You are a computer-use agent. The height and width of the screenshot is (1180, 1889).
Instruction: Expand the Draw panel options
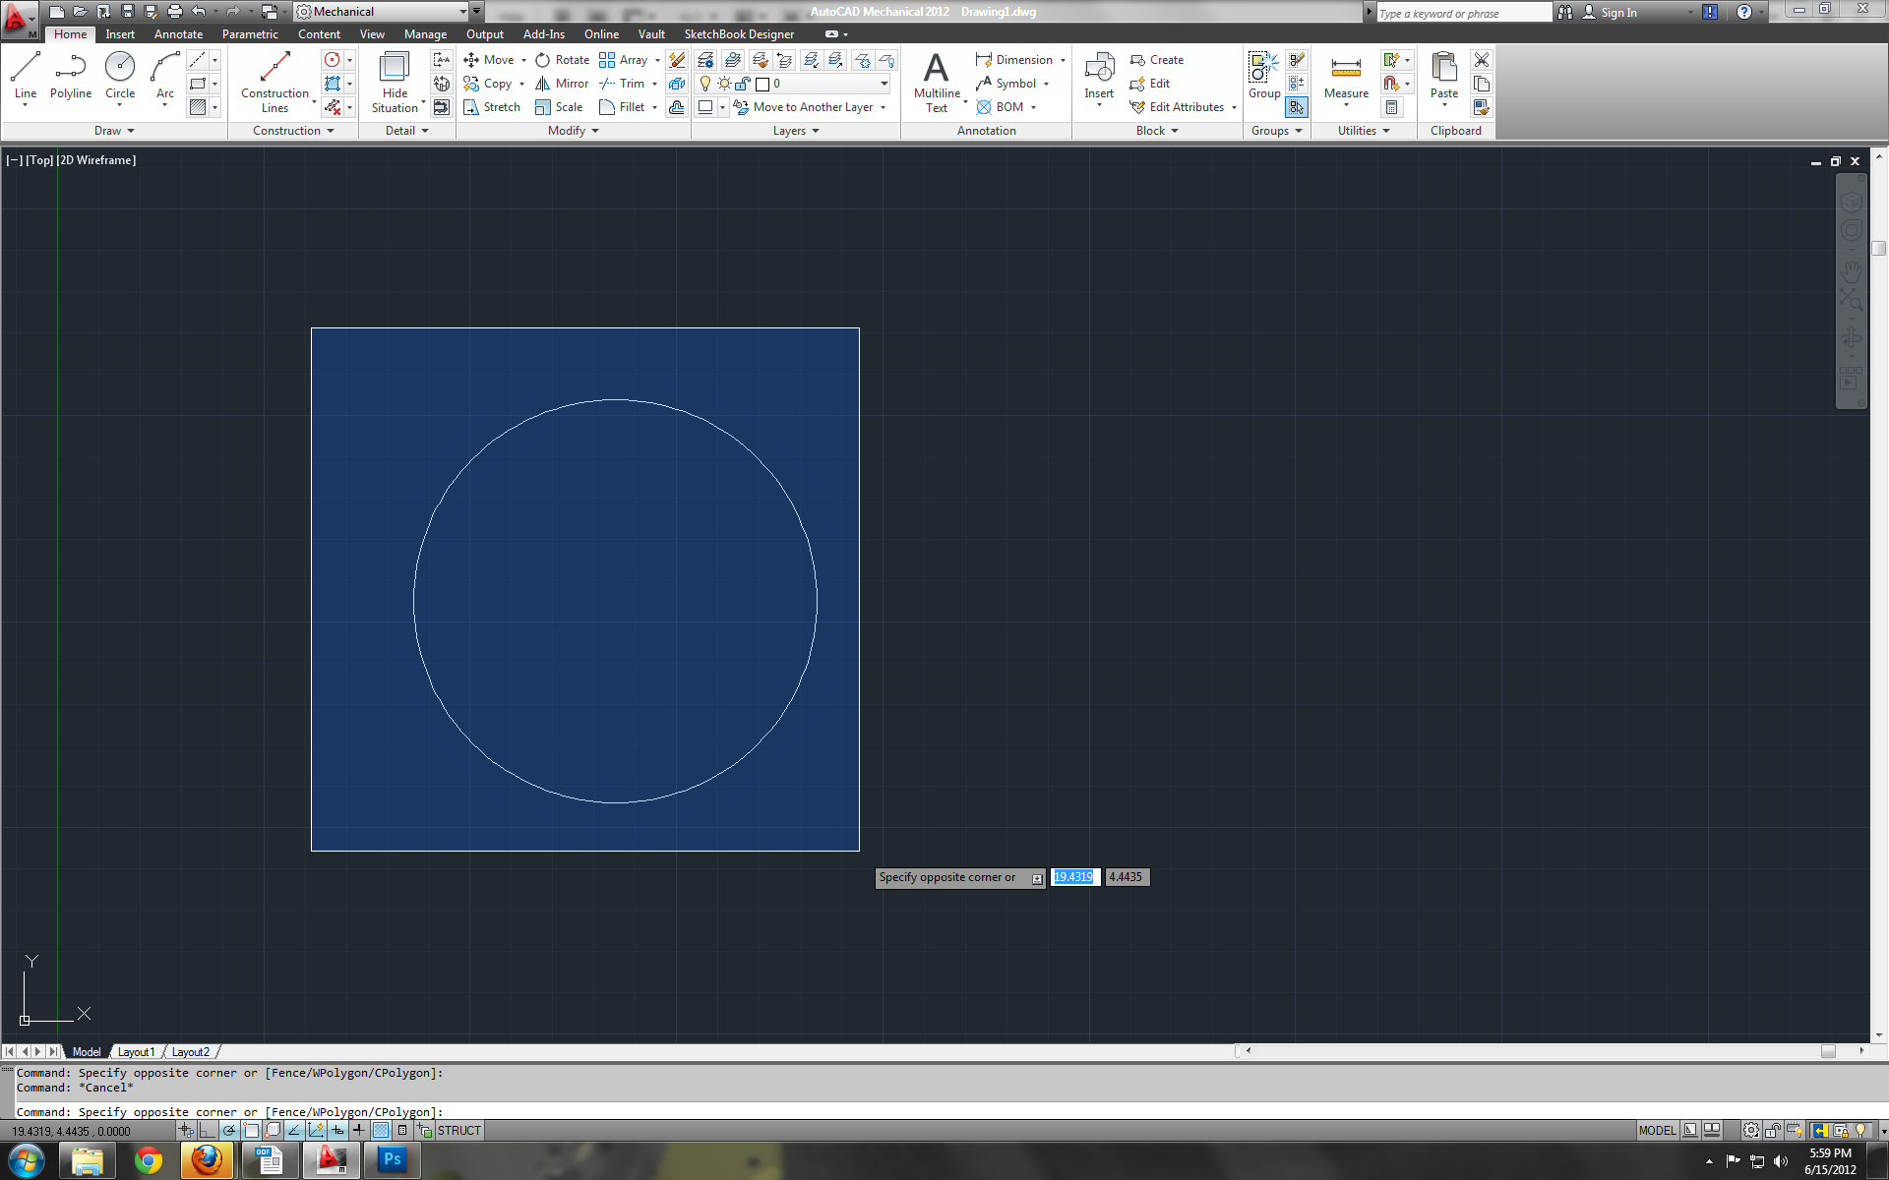(113, 129)
